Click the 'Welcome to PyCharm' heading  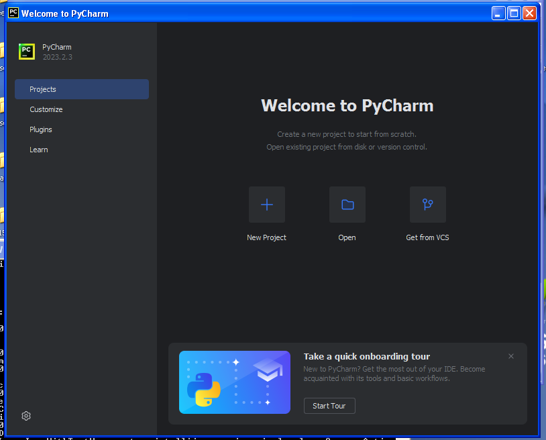tap(347, 105)
